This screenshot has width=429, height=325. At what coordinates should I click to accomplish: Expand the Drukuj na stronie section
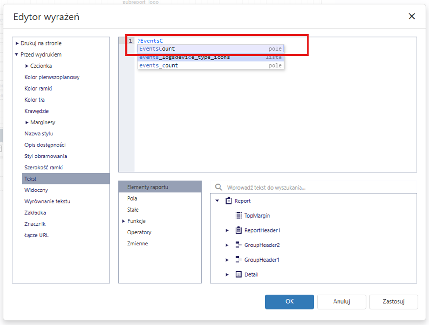click(17, 43)
